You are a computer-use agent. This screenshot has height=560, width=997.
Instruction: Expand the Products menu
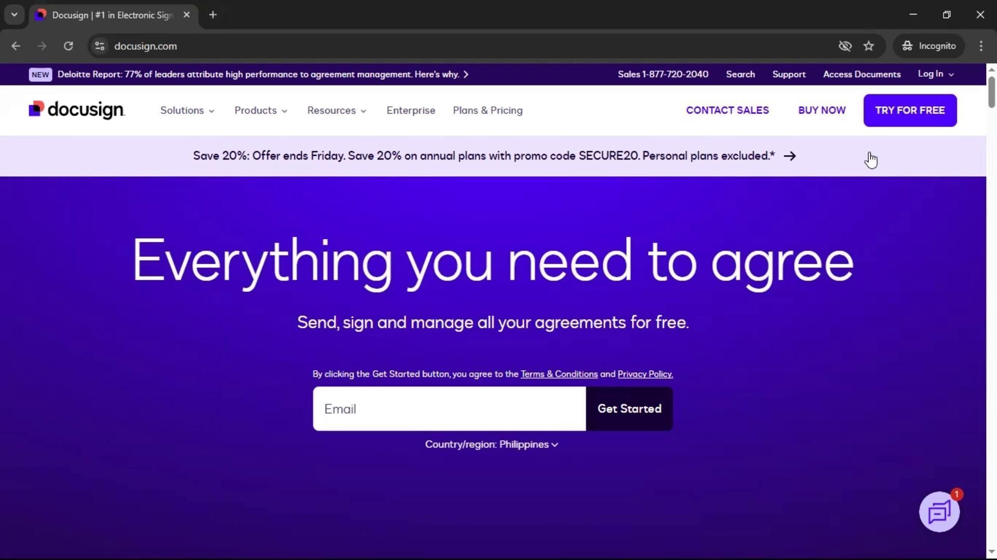click(261, 110)
